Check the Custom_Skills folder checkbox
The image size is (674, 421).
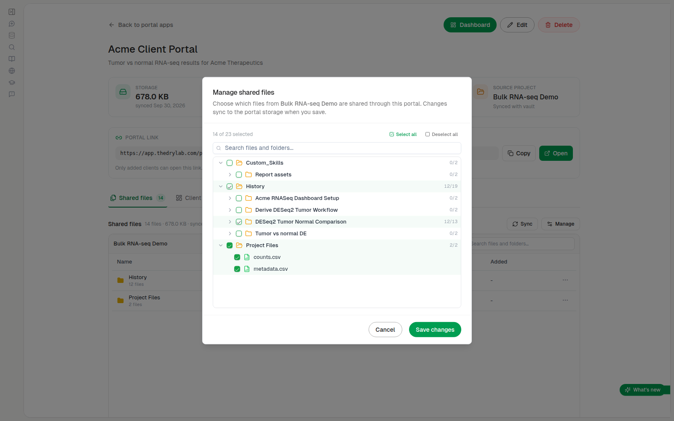[230, 163]
